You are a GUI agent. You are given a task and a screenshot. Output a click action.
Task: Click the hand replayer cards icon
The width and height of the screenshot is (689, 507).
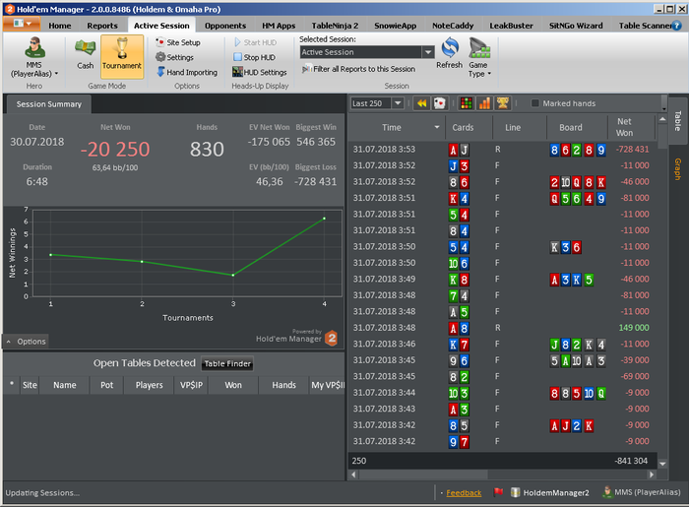point(439,103)
